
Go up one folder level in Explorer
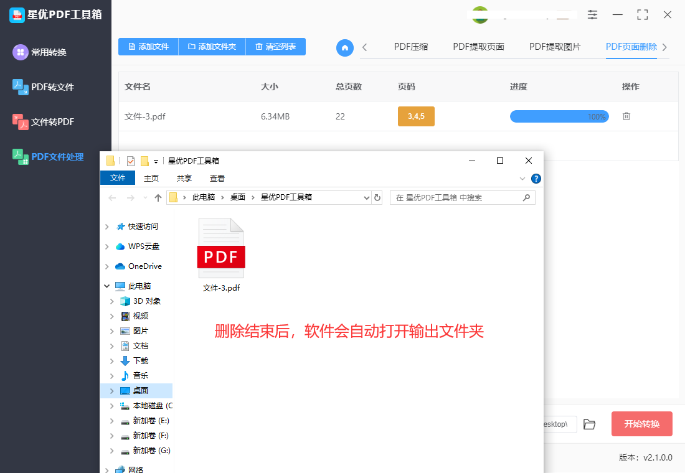[x=158, y=198]
